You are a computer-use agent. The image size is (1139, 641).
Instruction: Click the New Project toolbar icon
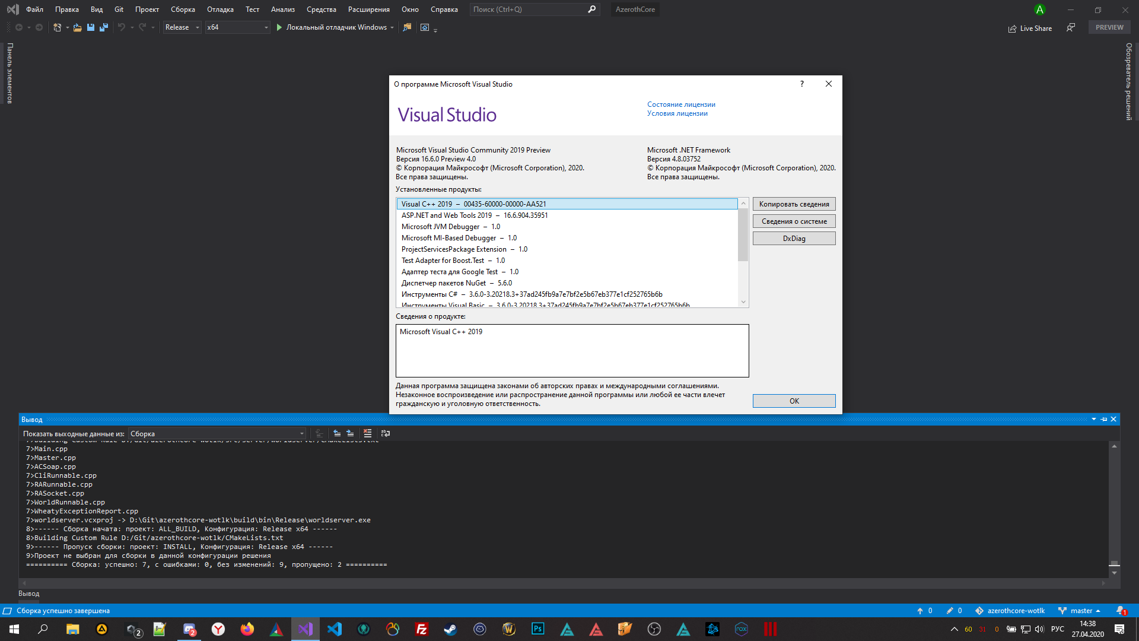point(57,27)
